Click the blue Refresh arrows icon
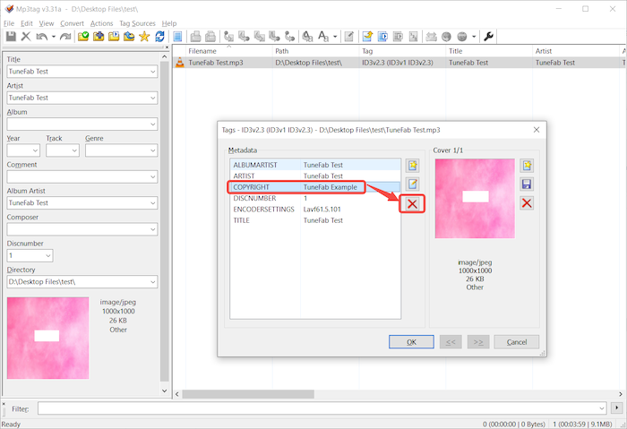The image size is (627, 429). pyautogui.click(x=160, y=37)
